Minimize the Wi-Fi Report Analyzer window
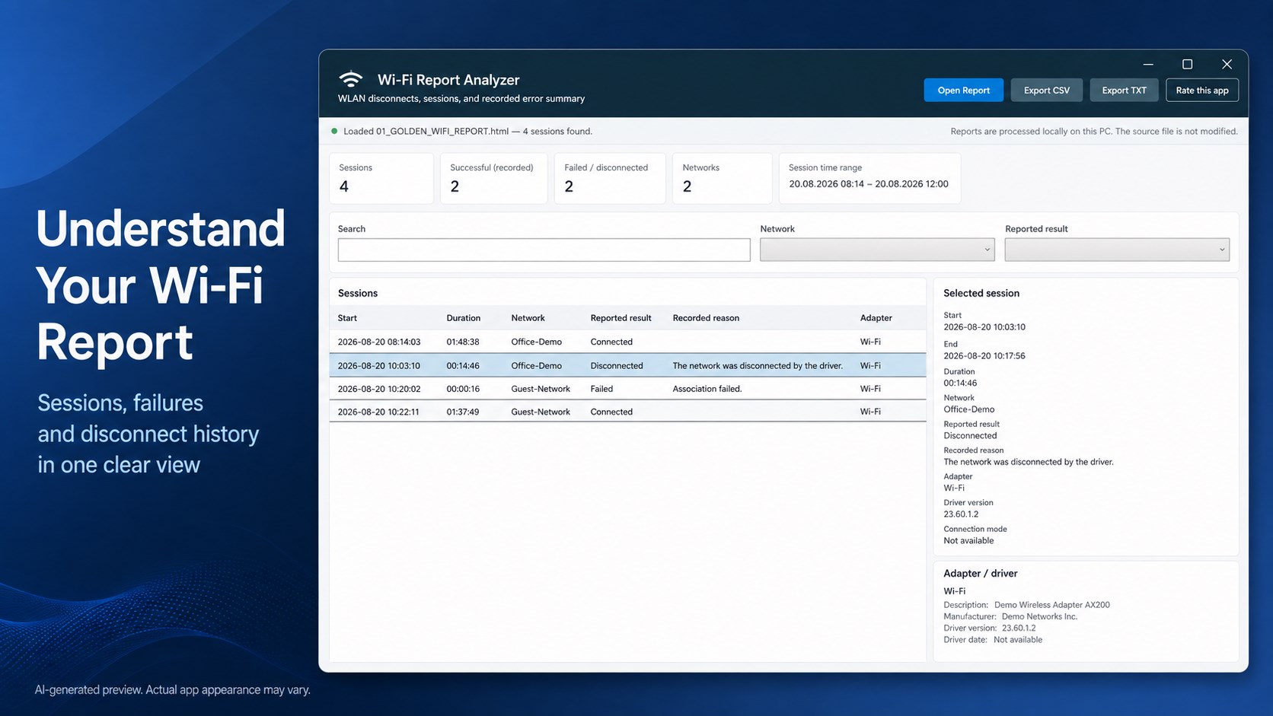 [x=1148, y=65]
